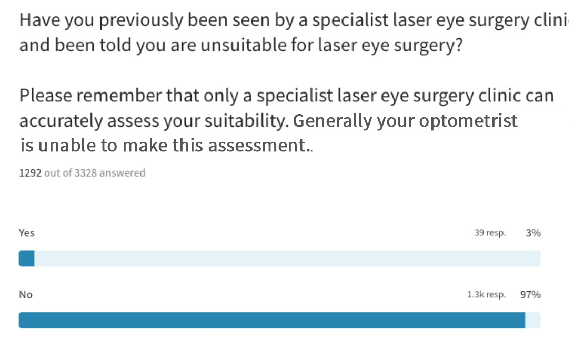Select the Yes response bar's filled portion
Screen dimensions: 584x351
(x=26, y=259)
